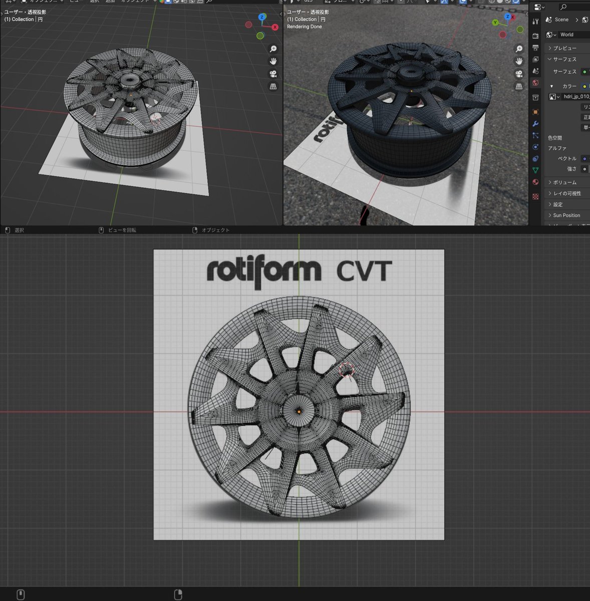Viewport: 590px width, 601px height.
Task: Click the green サーフェス shader socket dot
Action: [x=584, y=72]
